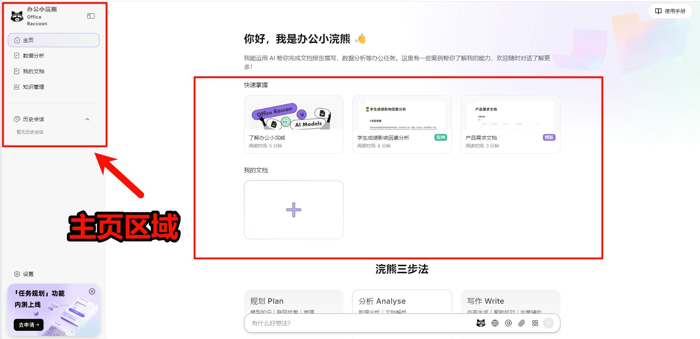Image resolution: width=700 pixels, height=339 pixels.
Task: Click the plus card under 我的文档
Action: coord(293,209)
